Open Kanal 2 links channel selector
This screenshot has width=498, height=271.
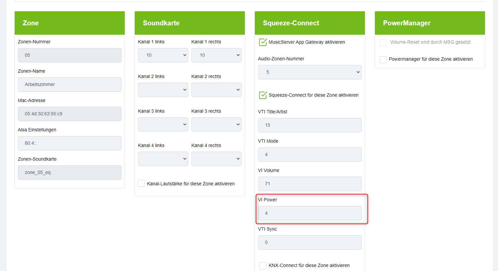pos(163,90)
